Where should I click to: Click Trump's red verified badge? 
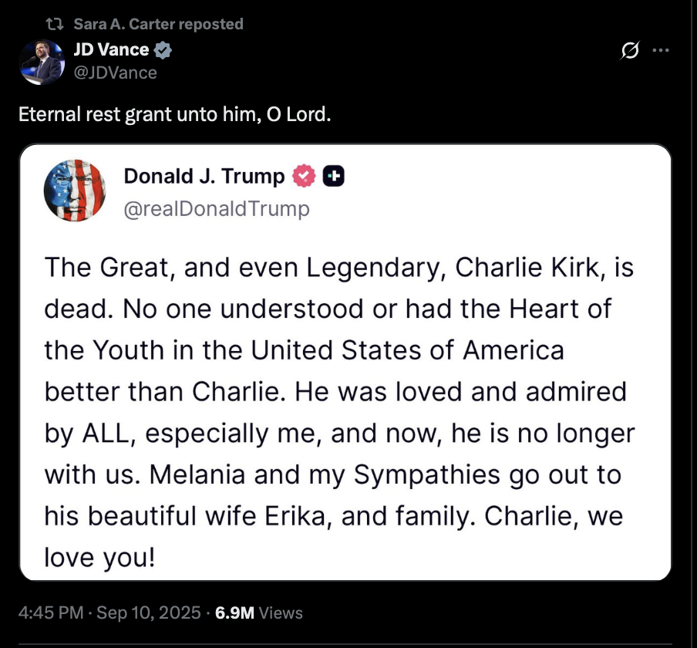pos(305,177)
